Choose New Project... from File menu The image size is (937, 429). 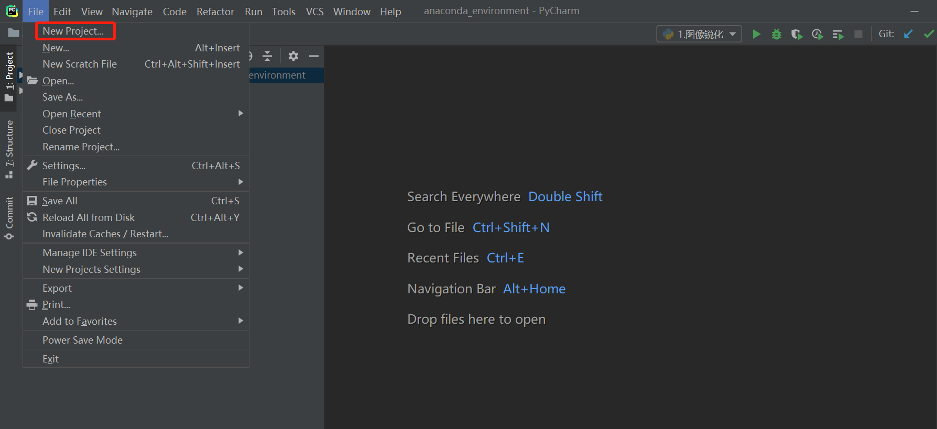click(x=136, y=31)
